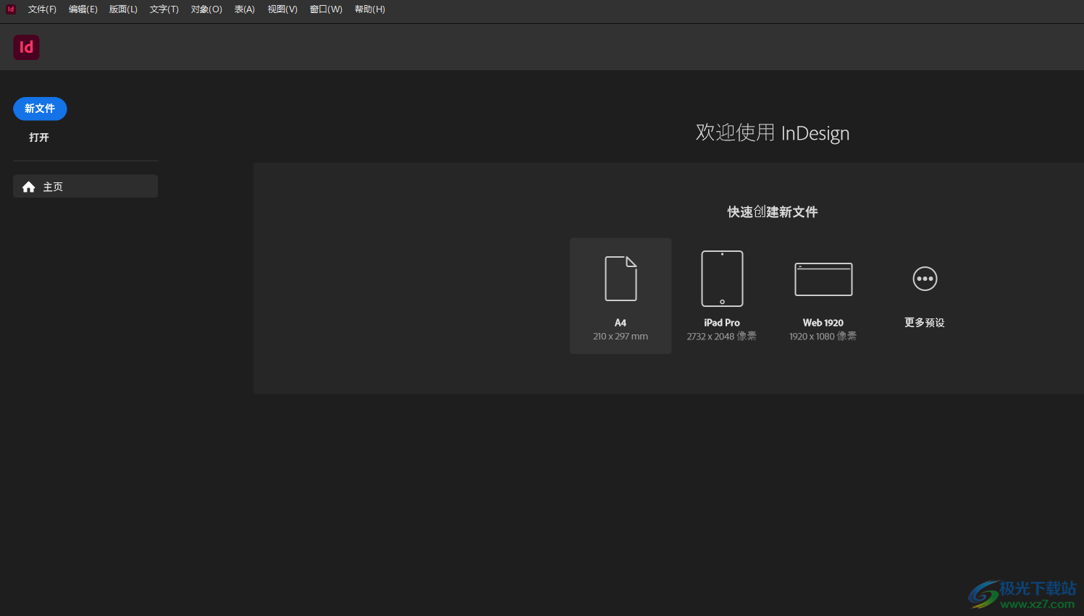The width and height of the screenshot is (1084, 616).
Task: Open the 帮助(H) menu
Action: click(370, 9)
